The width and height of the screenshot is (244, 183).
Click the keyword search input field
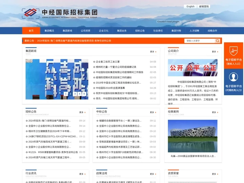tap(200, 41)
